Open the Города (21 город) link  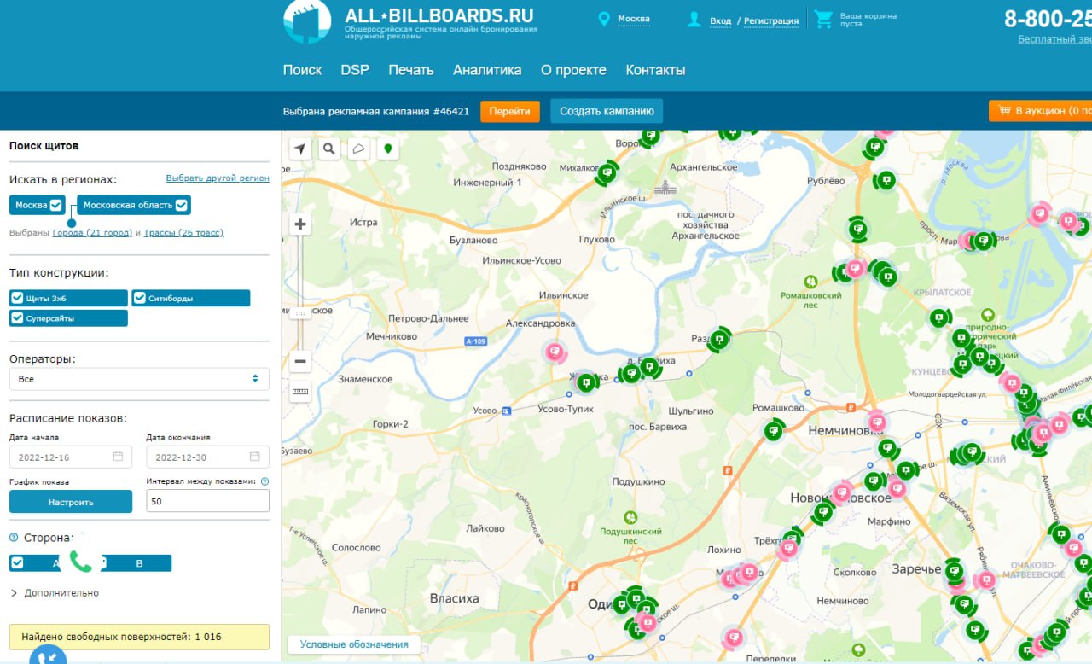click(x=92, y=232)
